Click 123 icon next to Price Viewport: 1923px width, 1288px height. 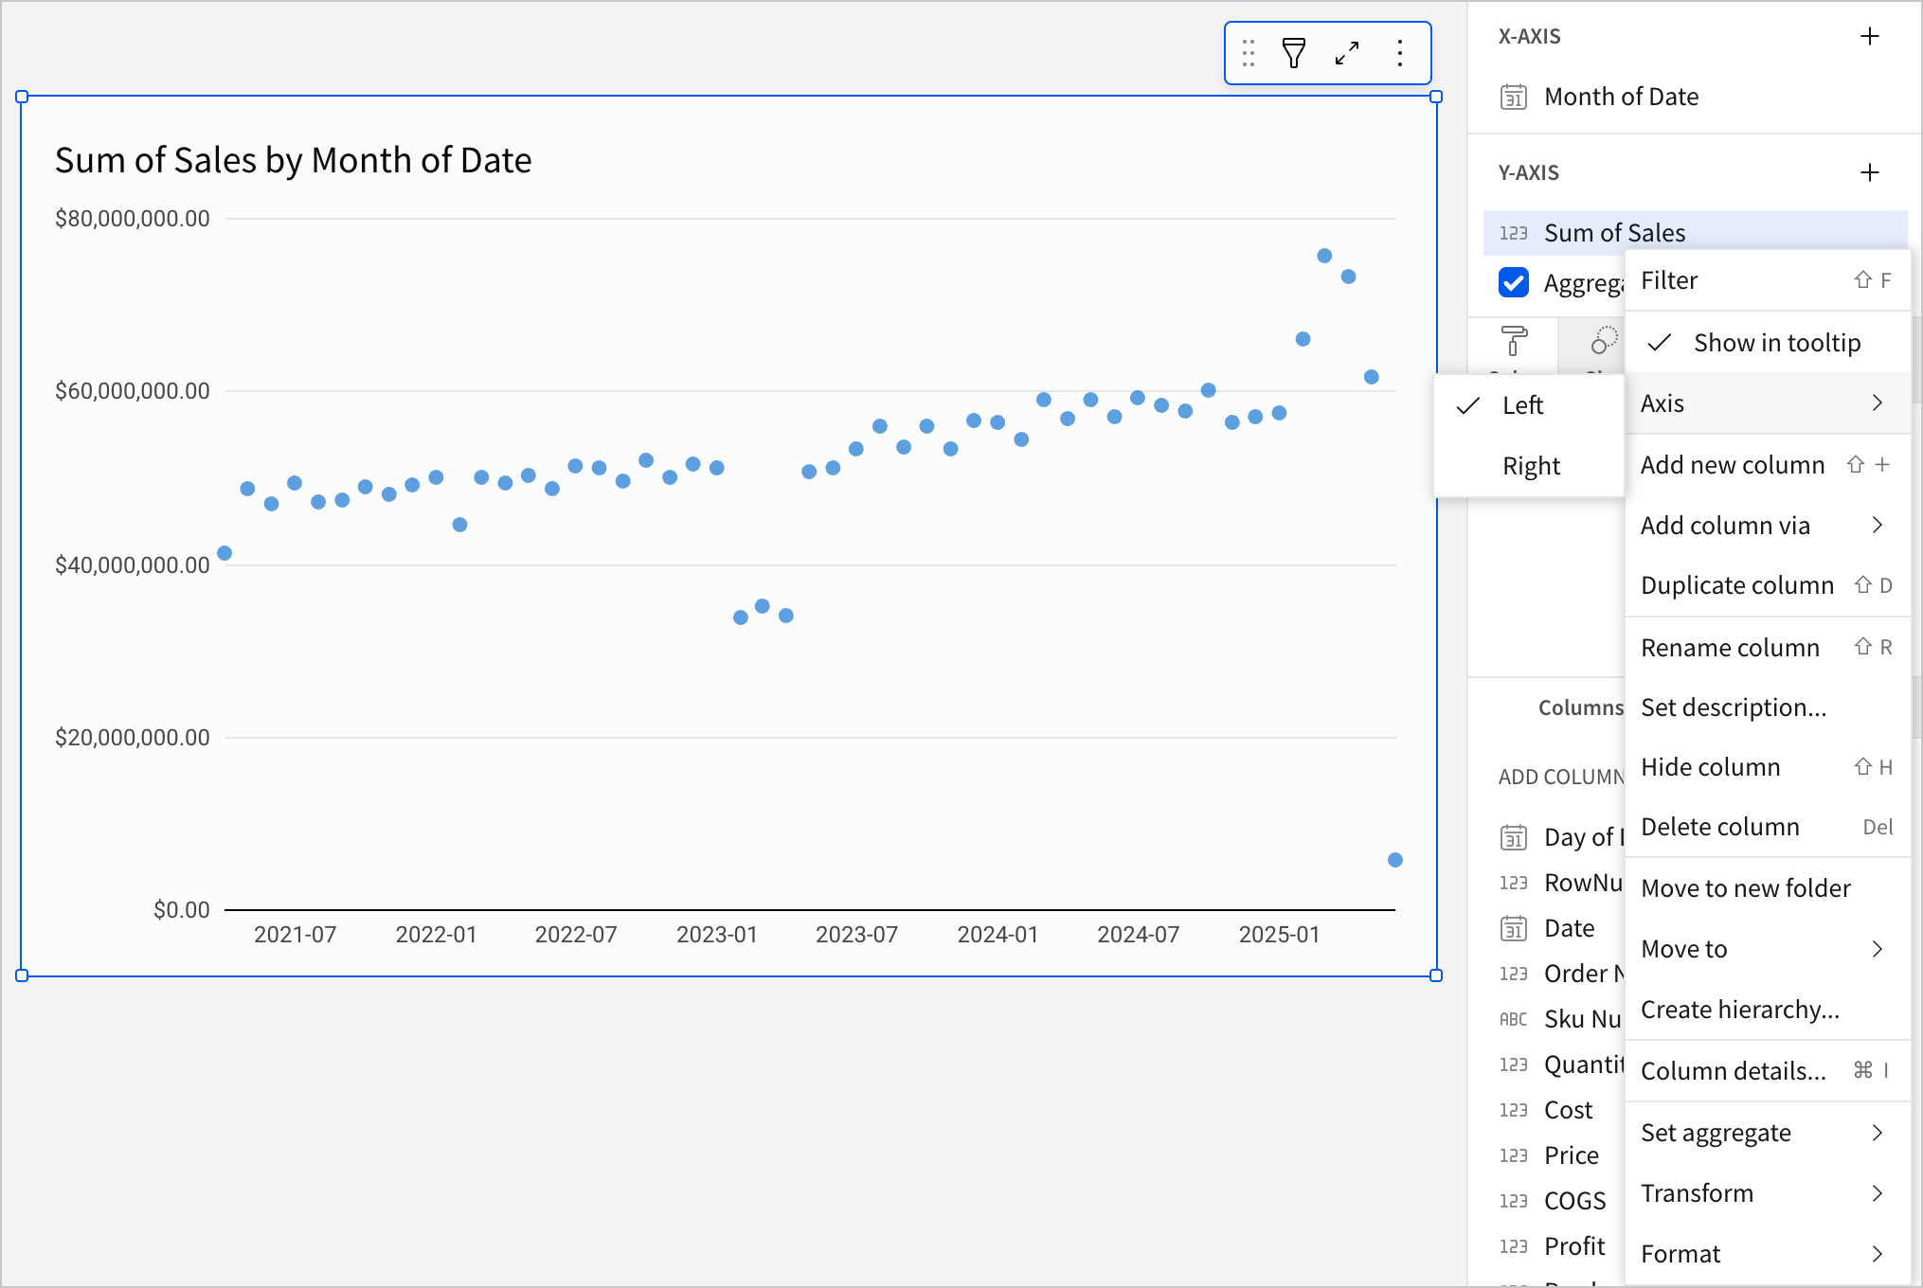click(1514, 1155)
